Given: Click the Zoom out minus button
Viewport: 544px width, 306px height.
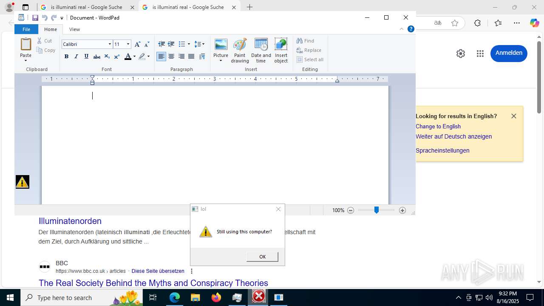Looking at the screenshot, I should tap(351, 210).
